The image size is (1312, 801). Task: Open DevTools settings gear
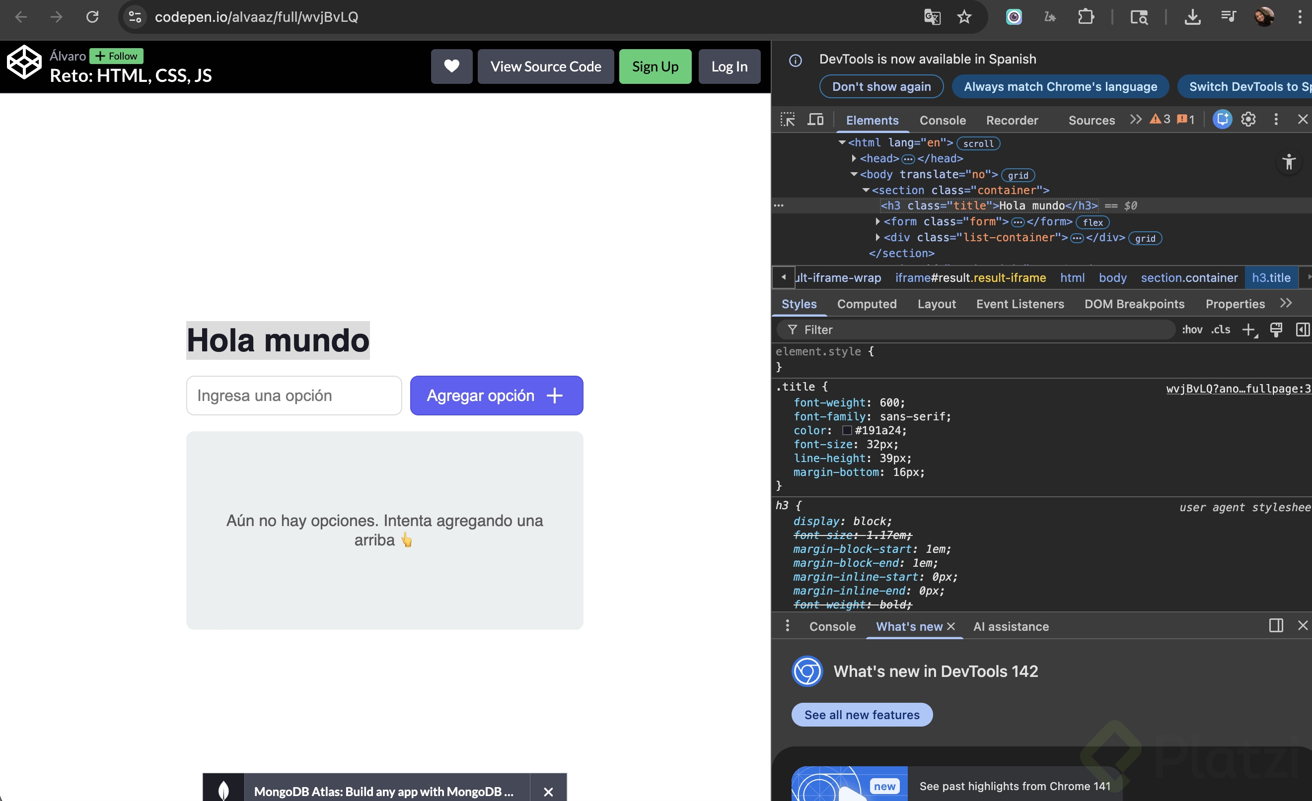point(1248,119)
